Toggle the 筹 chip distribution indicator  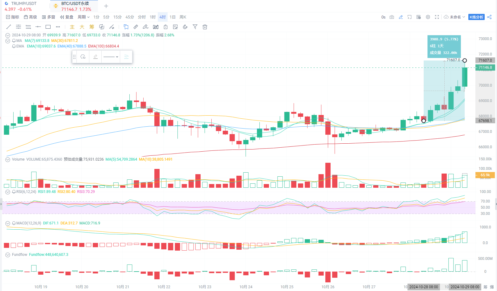pyautogui.click(x=92, y=27)
